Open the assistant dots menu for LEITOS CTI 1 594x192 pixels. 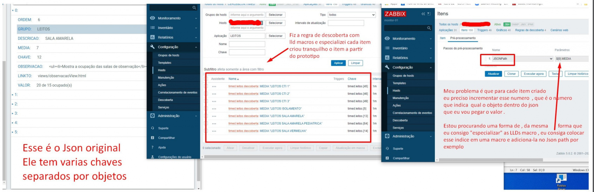pyautogui.click(x=214, y=86)
